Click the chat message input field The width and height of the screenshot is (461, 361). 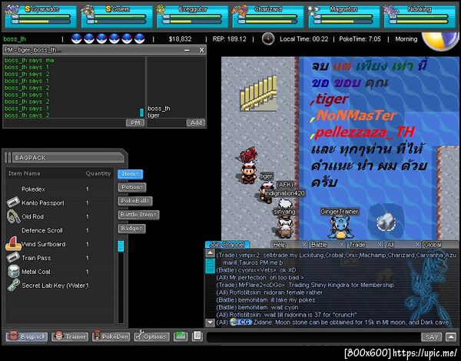pyautogui.click(x=313, y=337)
